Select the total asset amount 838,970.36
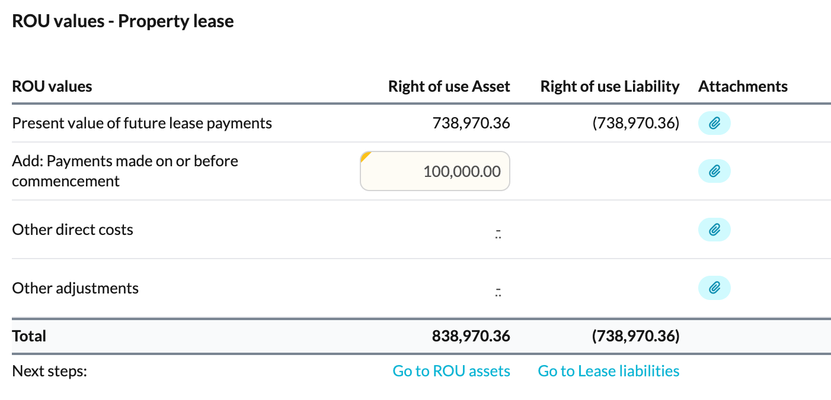The width and height of the screenshot is (831, 400). 471,337
